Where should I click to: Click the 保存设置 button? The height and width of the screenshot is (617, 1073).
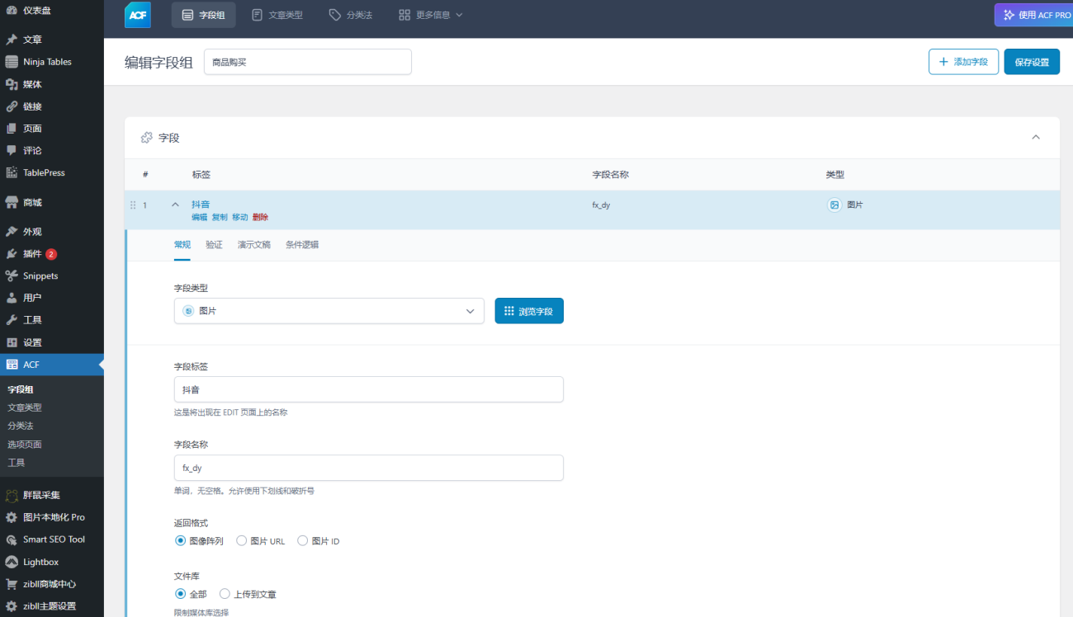1031,62
